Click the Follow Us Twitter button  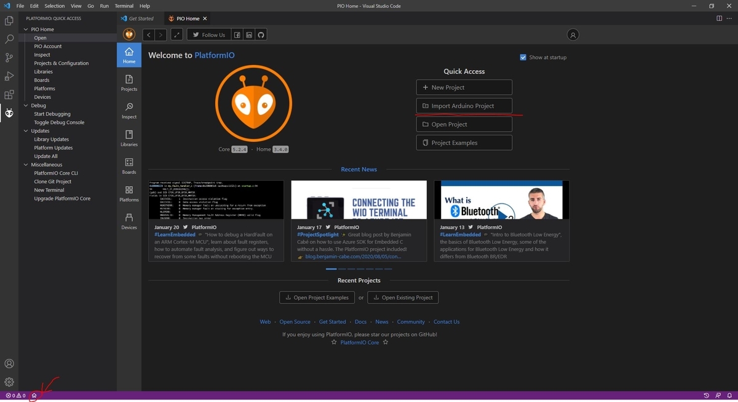pos(208,35)
